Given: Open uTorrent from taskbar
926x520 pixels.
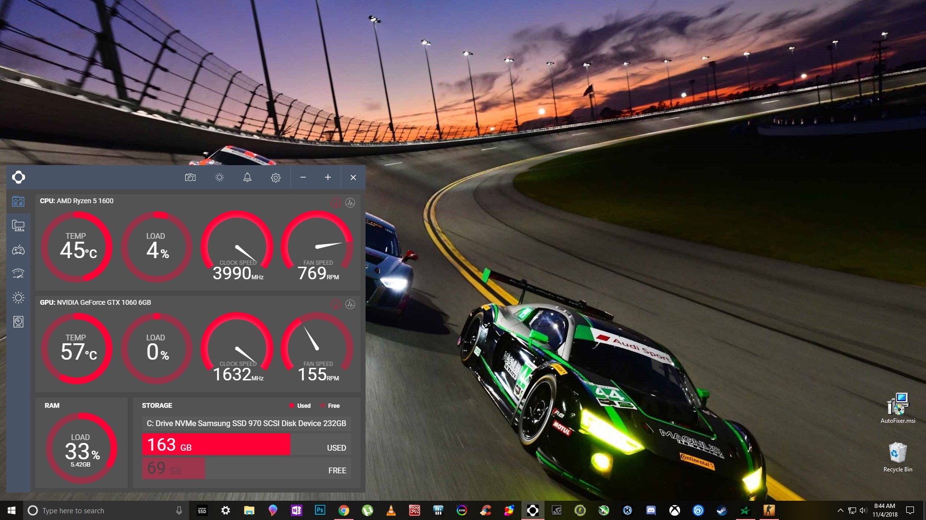Looking at the screenshot, I should 368,510.
